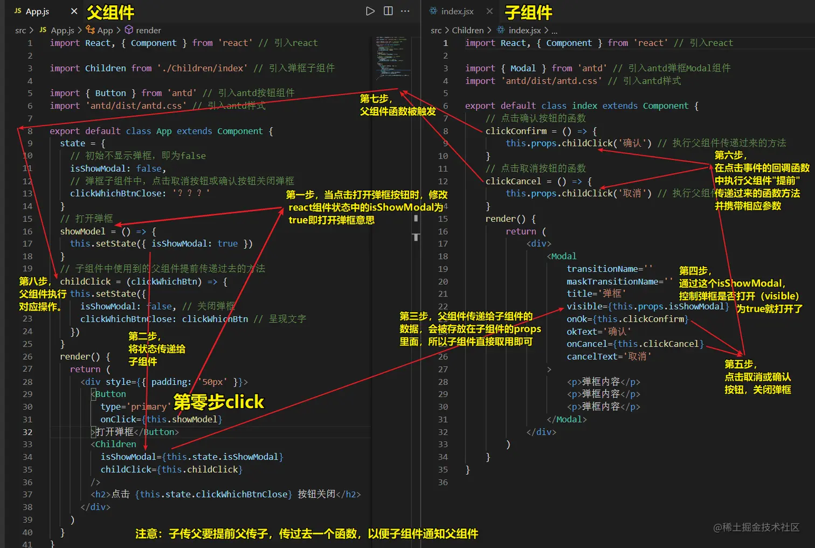The width and height of the screenshot is (815, 548).
Task: Click the "clickWhichBtnClose: '？？？'" line
Action: [140, 193]
